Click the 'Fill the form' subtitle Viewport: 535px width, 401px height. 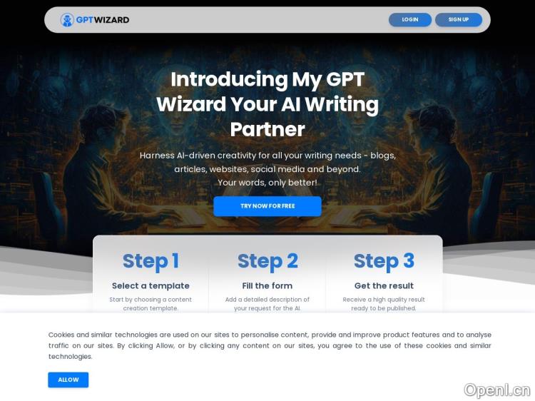(x=267, y=285)
